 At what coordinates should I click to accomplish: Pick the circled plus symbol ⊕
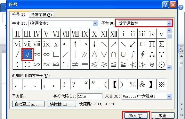[x=152, y=64]
